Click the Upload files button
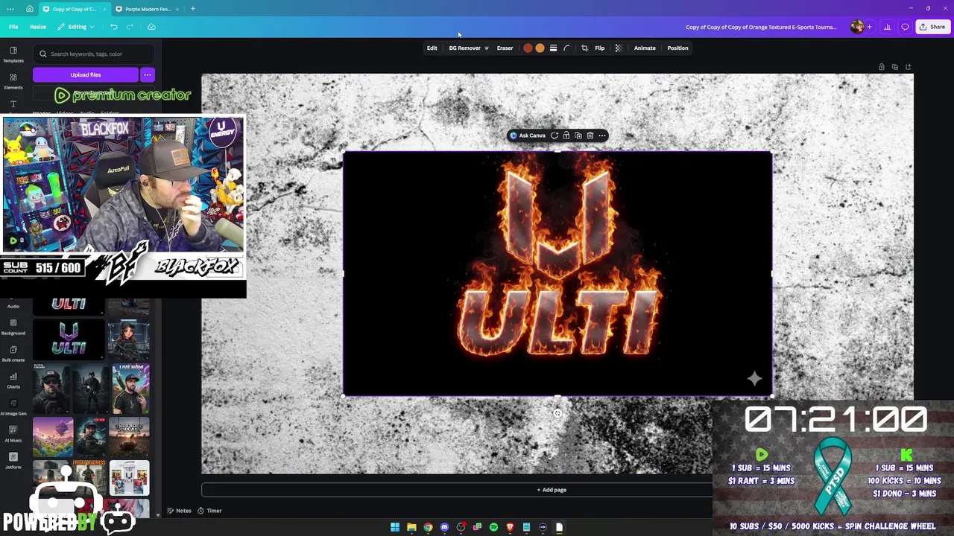This screenshot has height=536, width=954. tap(86, 74)
